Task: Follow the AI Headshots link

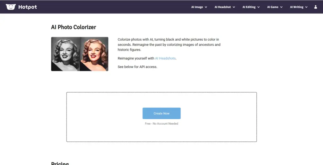Action: point(165,58)
